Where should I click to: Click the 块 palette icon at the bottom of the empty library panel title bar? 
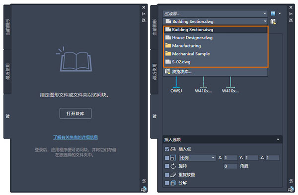tap(144, 189)
